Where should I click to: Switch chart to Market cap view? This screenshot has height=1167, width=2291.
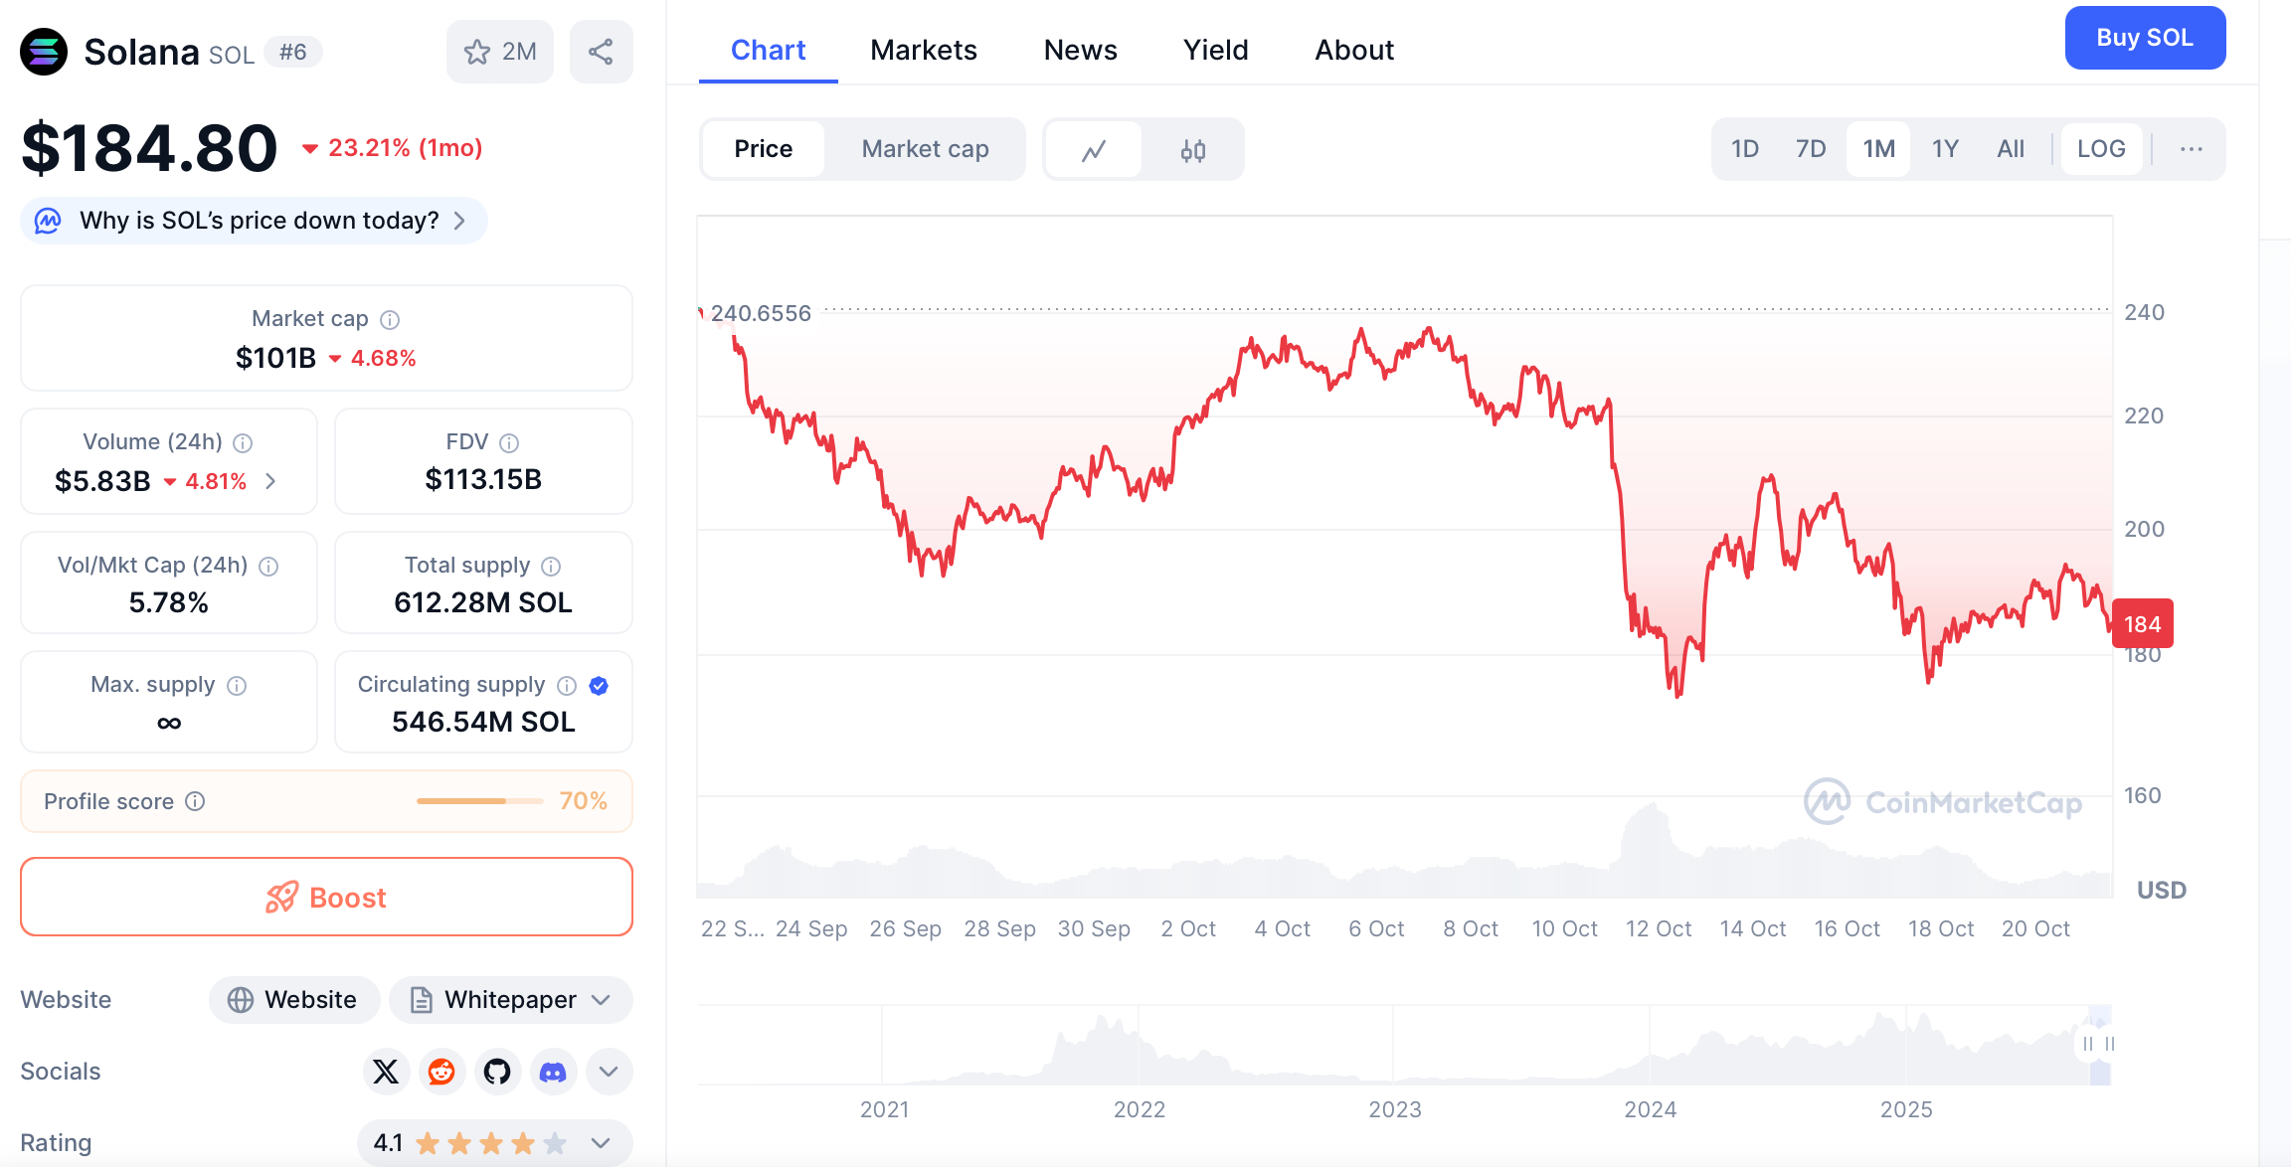pyautogui.click(x=925, y=148)
